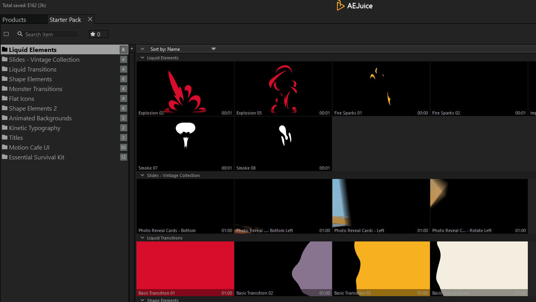The image size is (536, 302).
Task: Click the Monster Transitions folder icon
Action: [x=5, y=89]
